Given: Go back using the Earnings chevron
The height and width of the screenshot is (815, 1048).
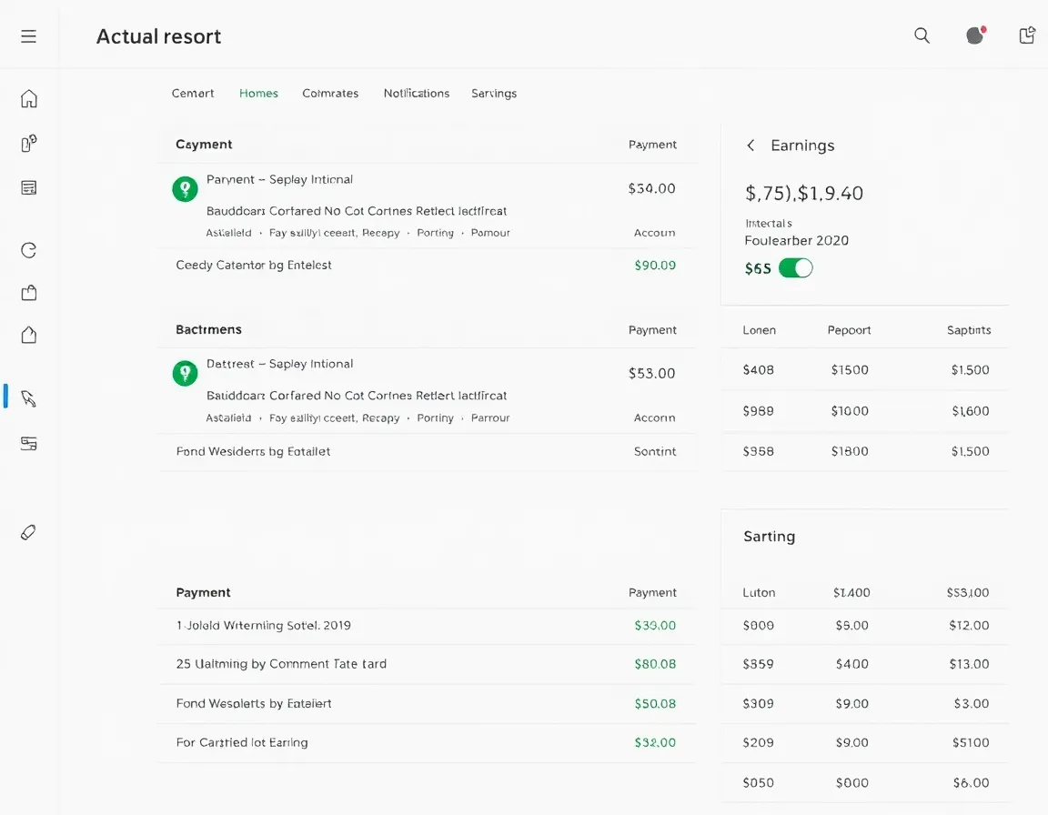Looking at the screenshot, I should click(x=751, y=145).
